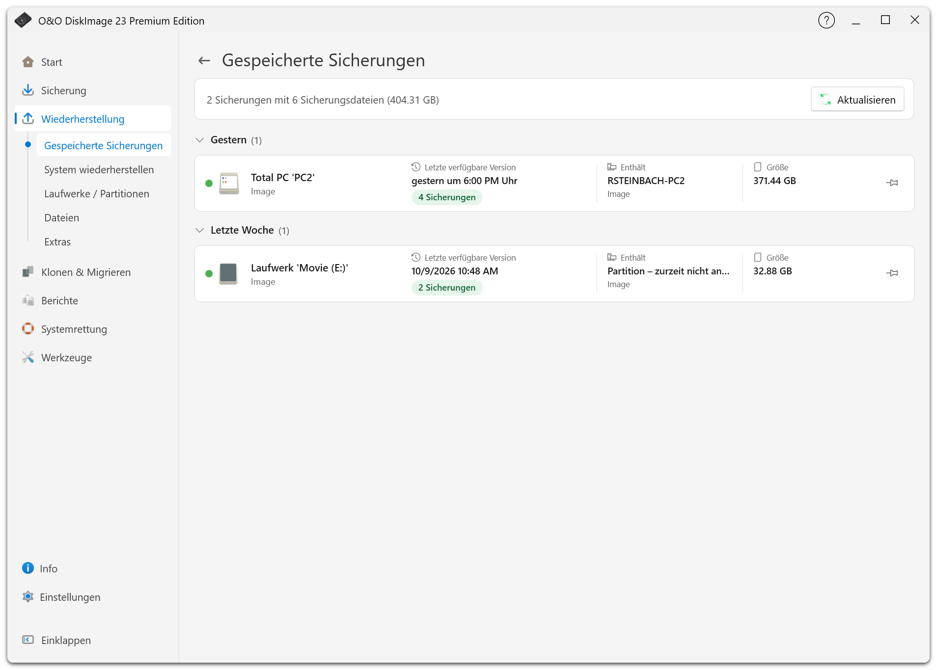
Task: Click the Start home icon
Action: click(x=28, y=62)
